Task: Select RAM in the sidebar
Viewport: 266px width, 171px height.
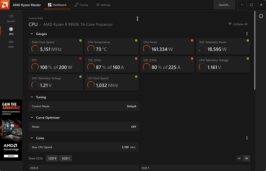Action: [11, 44]
